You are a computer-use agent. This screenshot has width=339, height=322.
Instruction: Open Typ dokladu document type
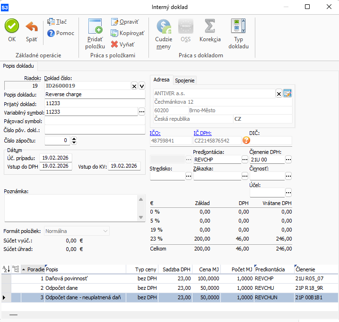click(x=238, y=26)
